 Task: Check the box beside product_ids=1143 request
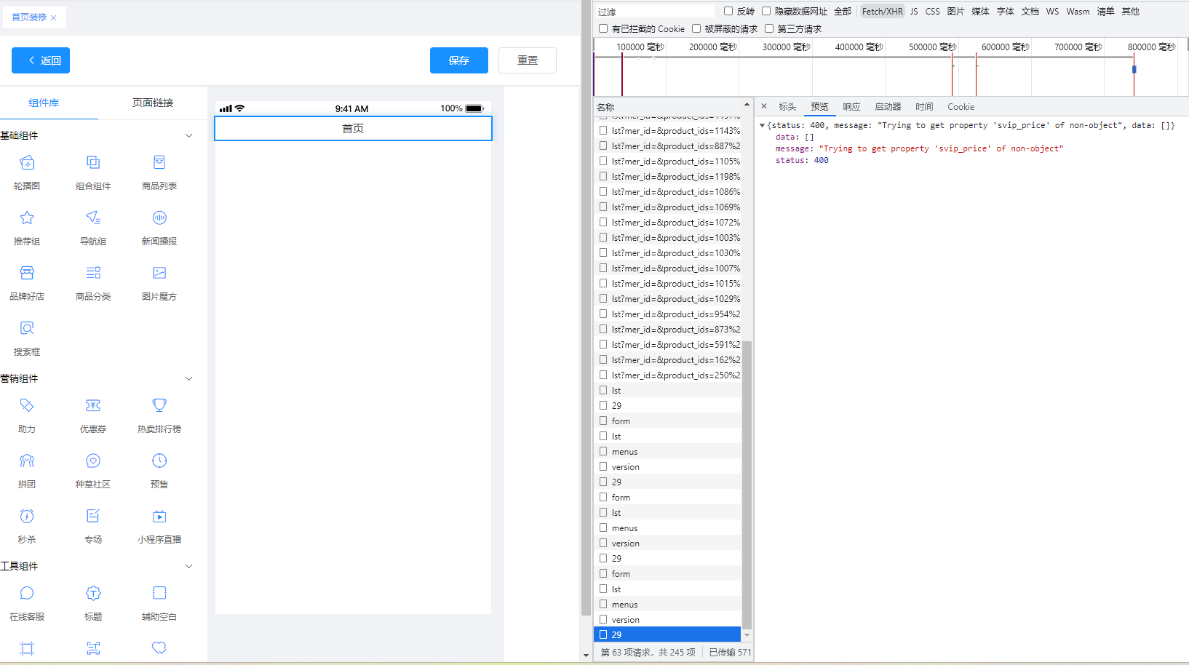[x=603, y=130]
